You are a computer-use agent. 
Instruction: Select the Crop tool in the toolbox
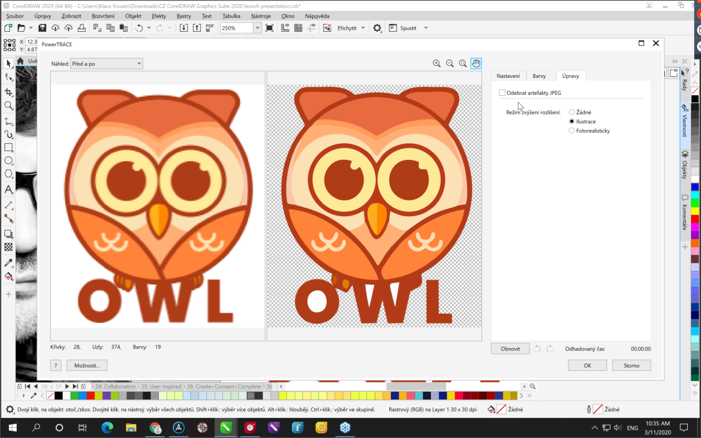point(9,93)
